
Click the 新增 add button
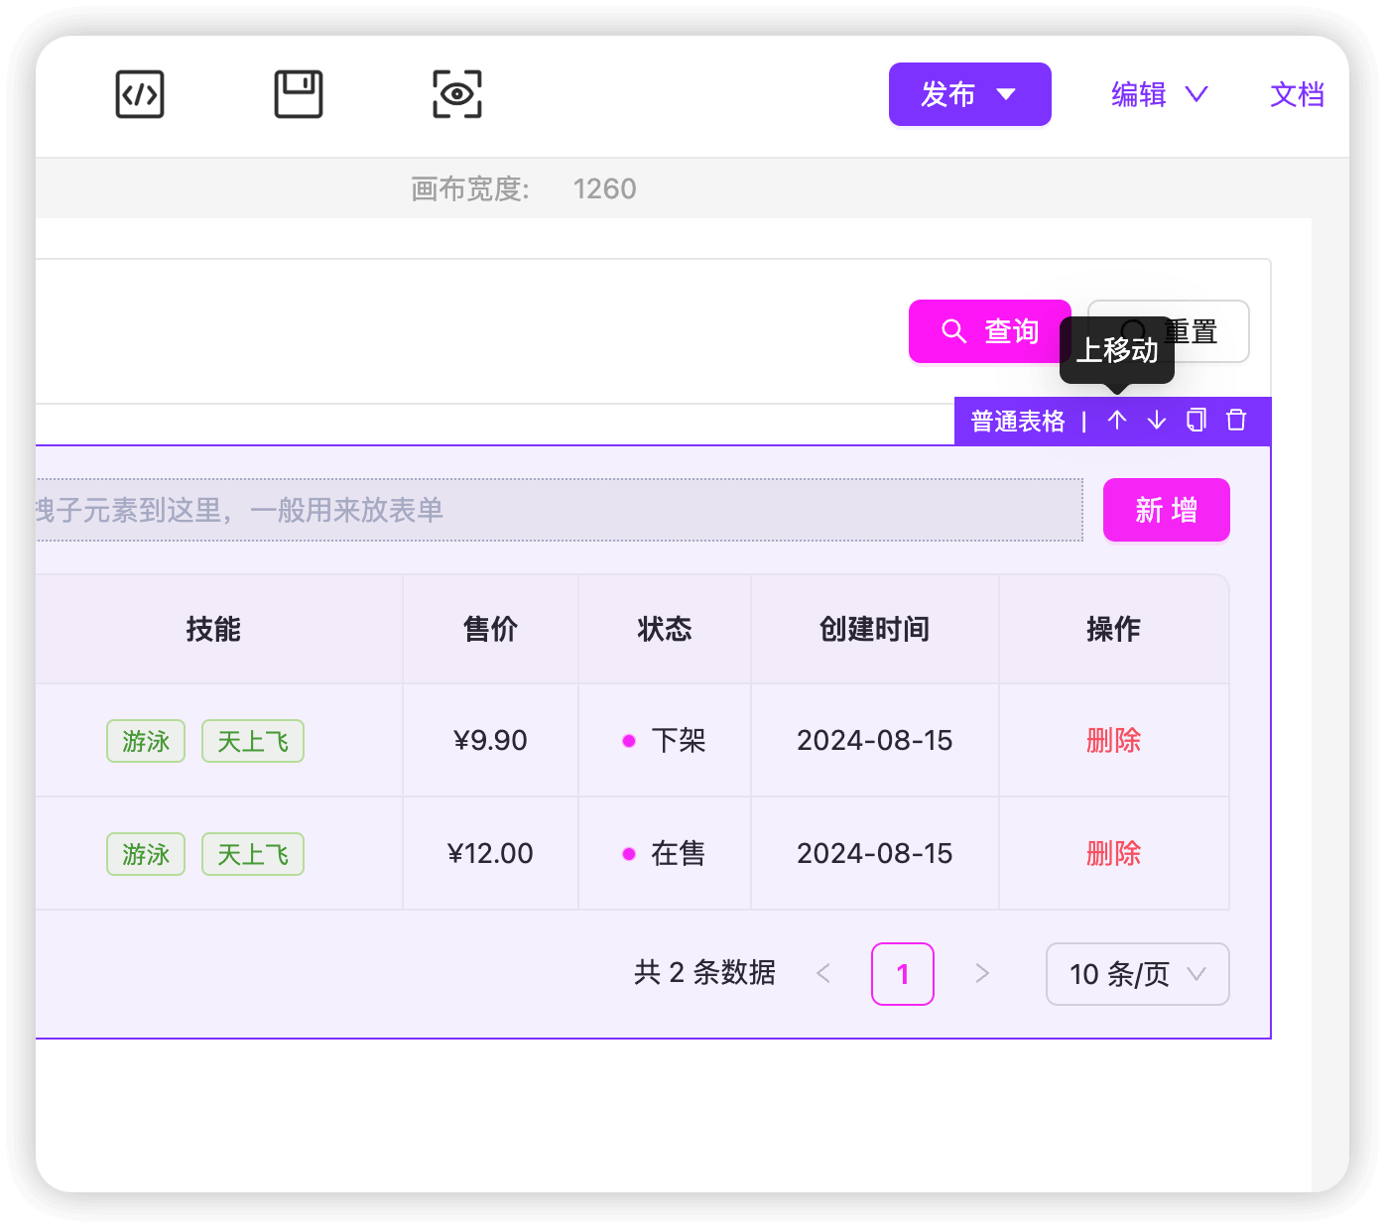click(1167, 510)
